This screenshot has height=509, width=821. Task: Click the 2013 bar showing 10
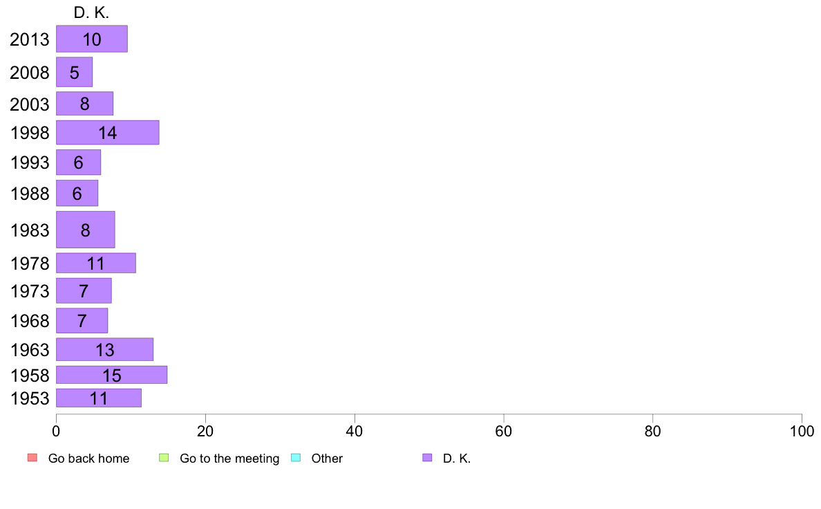92,39
